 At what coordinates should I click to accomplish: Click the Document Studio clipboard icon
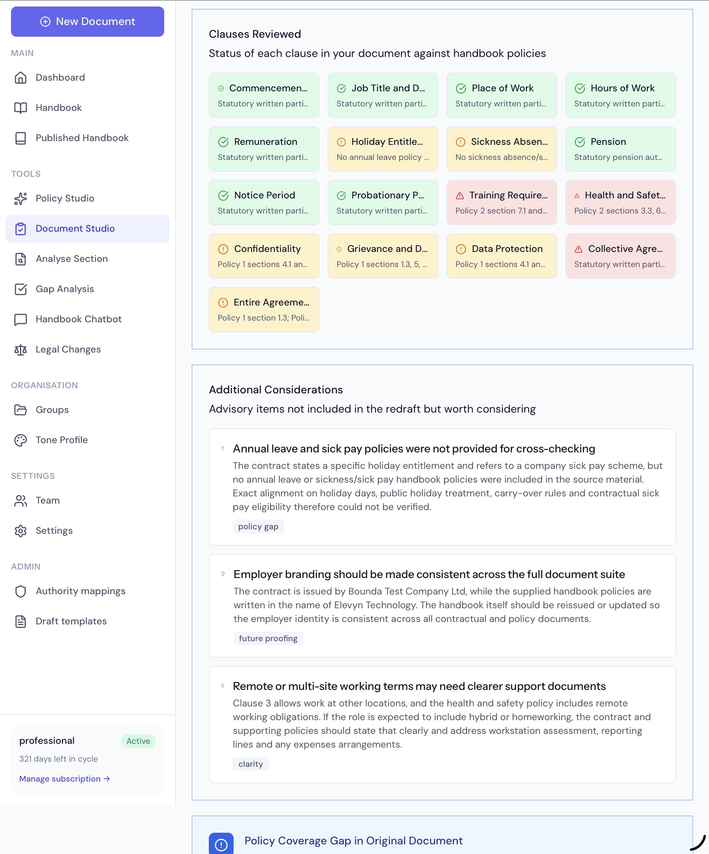point(20,229)
